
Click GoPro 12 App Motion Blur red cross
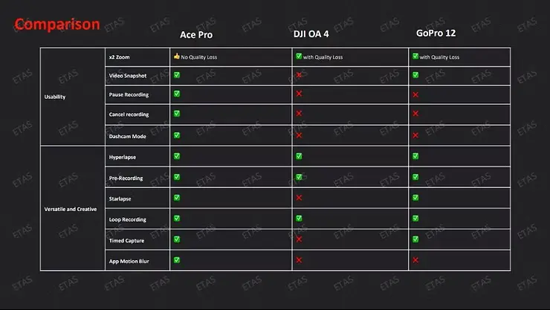click(415, 259)
